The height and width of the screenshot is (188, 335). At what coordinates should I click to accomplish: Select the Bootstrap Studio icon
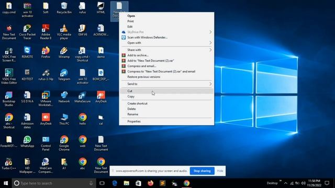click(x=9, y=99)
